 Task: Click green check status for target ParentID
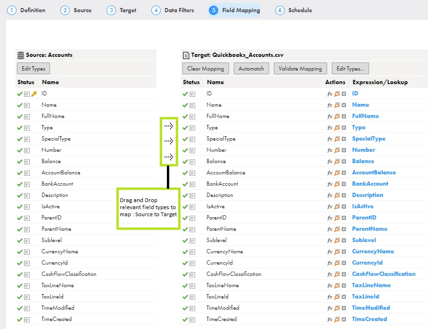point(185,218)
